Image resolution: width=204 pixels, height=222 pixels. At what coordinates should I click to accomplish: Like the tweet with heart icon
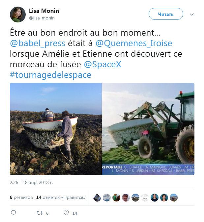coord(66,213)
